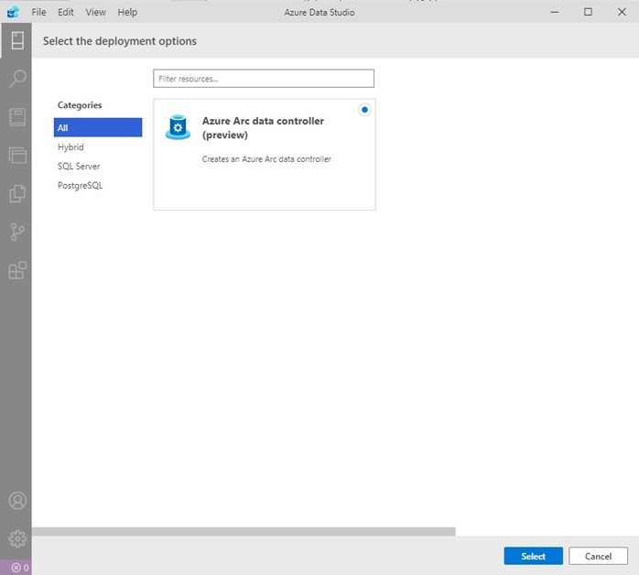Open the Connections view in activity bar
Screen dimensions: 639x575
17,40
